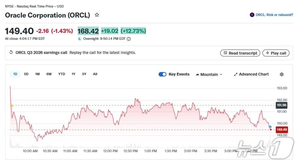298x163 pixels.
Task: Click the purple ORCL Risk or rebound icon
Action: coord(252,15)
